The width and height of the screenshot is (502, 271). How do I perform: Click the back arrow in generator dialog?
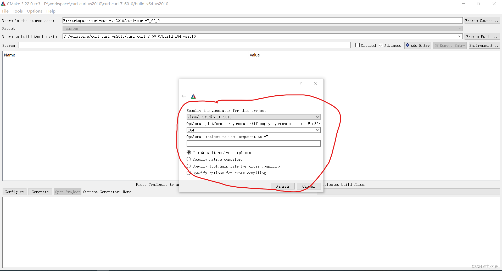(184, 96)
